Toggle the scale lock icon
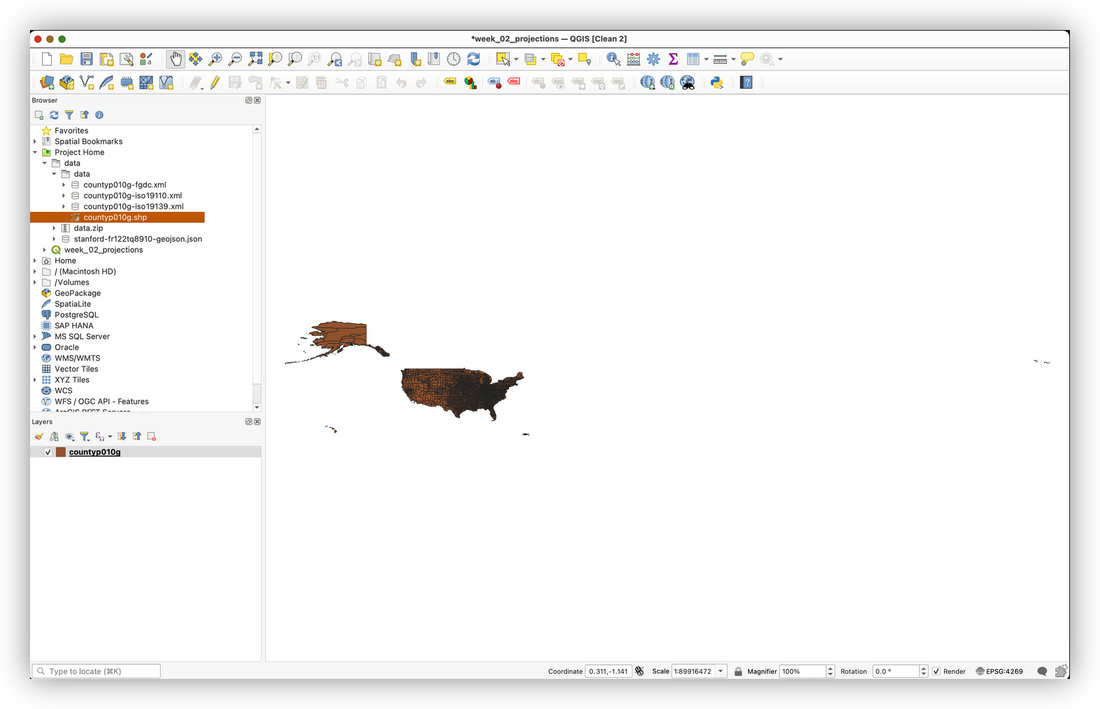Screen dimensions: 1100x709 [x=738, y=671]
